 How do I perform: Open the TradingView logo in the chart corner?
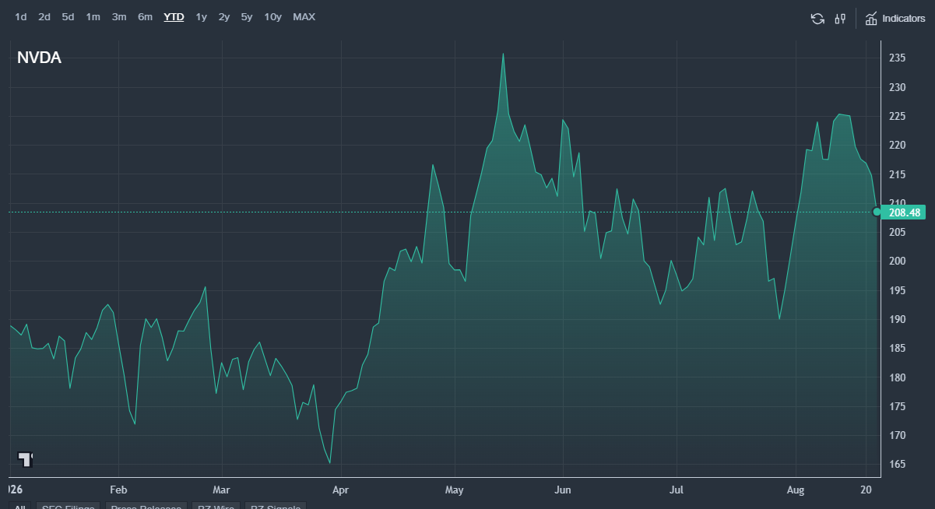pos(25,458)
